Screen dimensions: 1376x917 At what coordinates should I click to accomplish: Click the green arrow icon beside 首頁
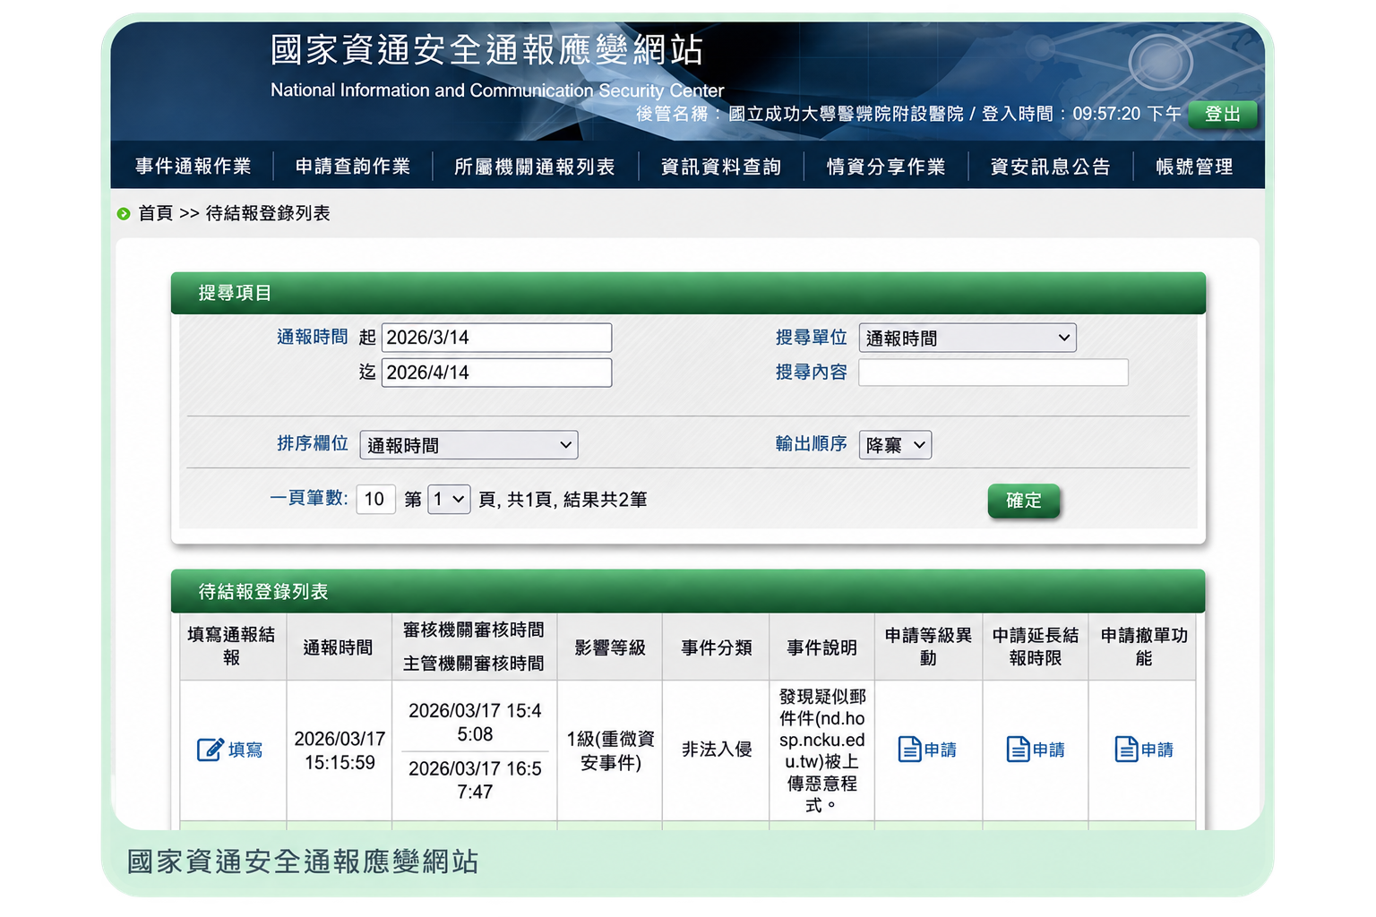pyautogui.click(x=124, y=214)
